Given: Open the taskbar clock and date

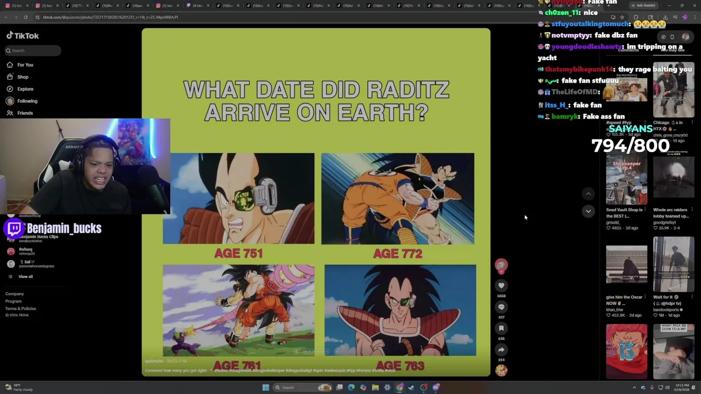Looking at the screenshot, I should pos(682,387).
